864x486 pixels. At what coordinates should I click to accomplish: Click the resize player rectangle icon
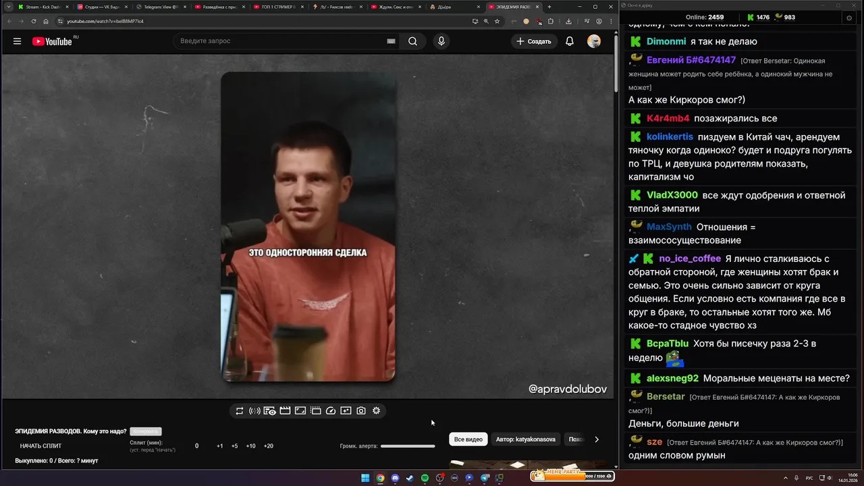point(300,410)
